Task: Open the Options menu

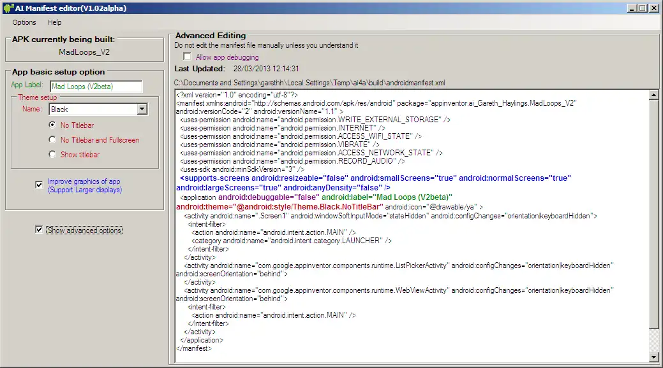Action: pyautogui.click(x=24, y=22)
